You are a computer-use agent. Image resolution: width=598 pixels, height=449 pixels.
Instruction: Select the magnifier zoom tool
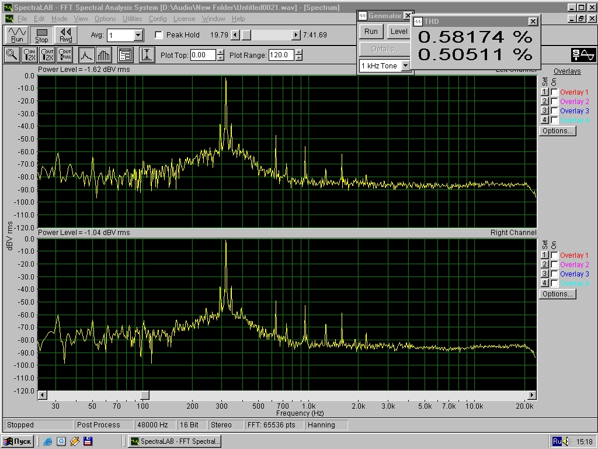(11, 55)
